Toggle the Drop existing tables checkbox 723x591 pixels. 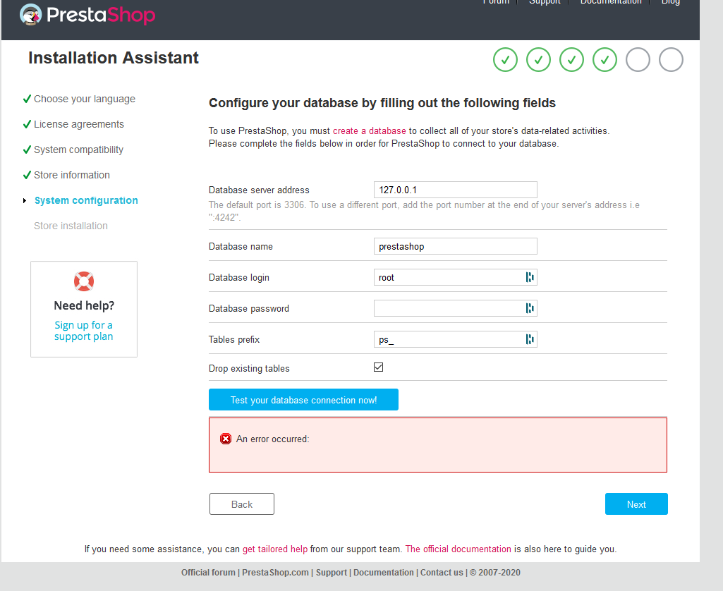(379, 367)
